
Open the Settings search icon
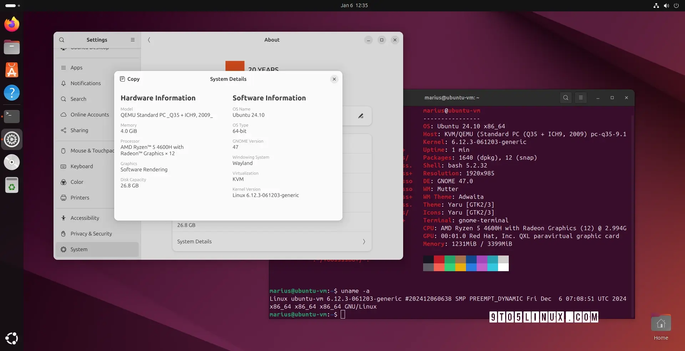point(62,40)
